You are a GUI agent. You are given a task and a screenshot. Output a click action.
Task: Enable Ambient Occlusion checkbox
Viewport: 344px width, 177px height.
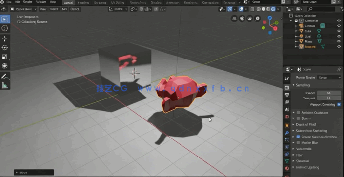point(298,112)
